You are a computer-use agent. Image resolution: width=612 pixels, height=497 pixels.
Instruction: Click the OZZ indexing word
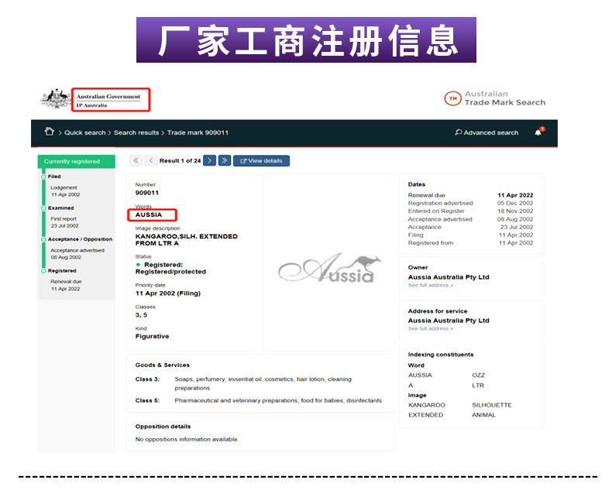(478, 375)
